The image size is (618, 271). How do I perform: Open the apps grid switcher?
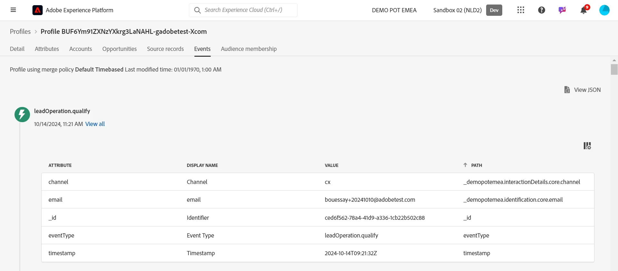(x=521, y=10)
